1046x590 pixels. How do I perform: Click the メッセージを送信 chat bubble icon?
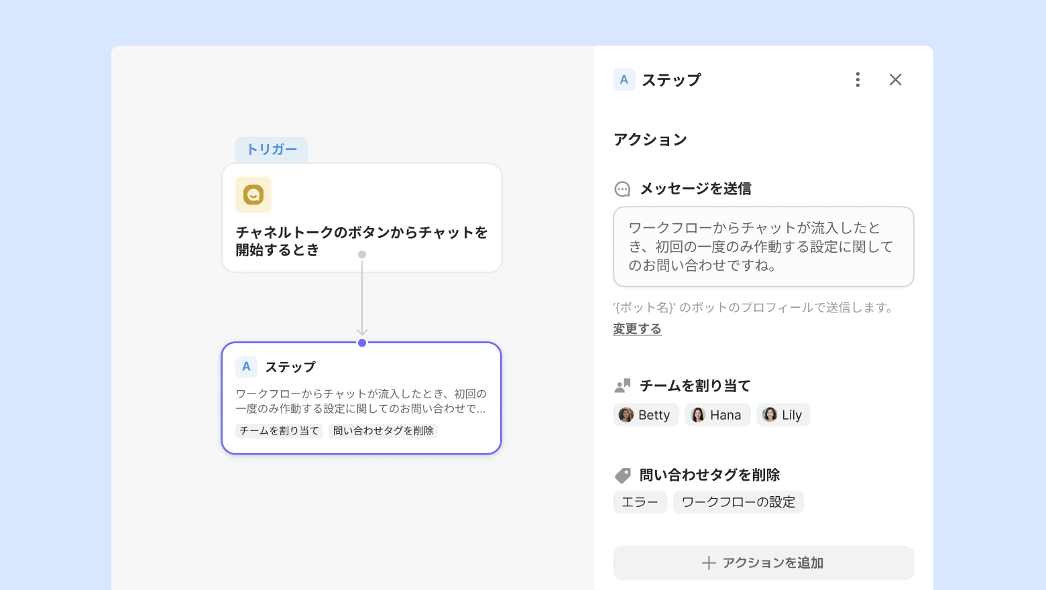pyautogui.click(x=622, y=189)
